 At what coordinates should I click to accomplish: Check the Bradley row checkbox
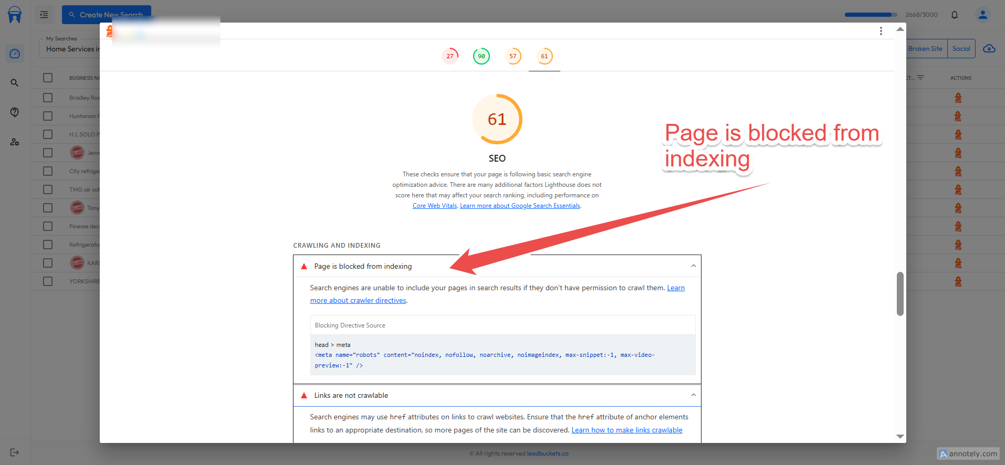pos(48,98)
